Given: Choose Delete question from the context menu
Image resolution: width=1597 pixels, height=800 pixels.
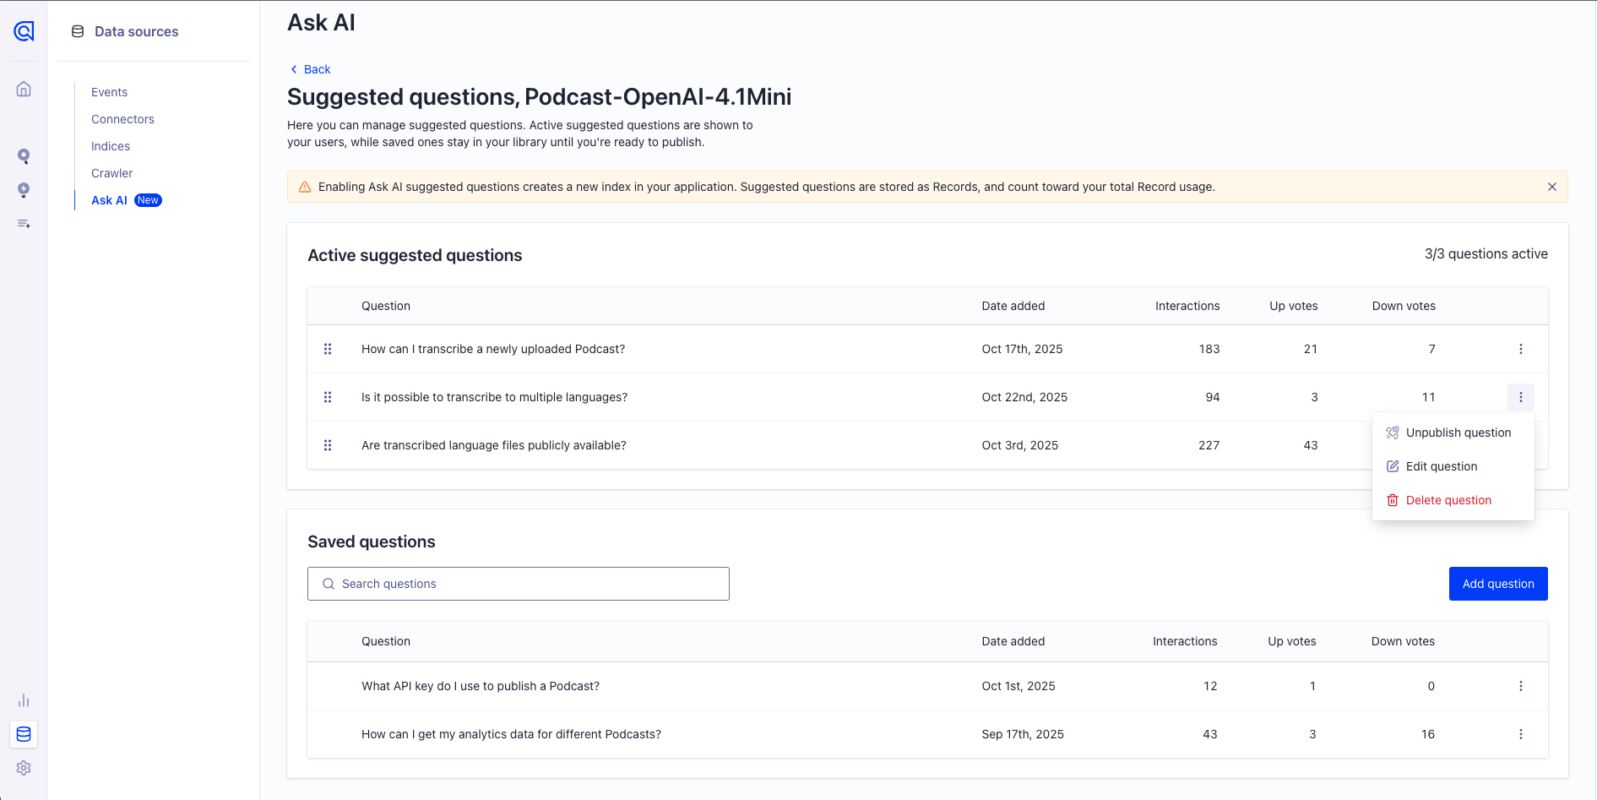Looking at the screenshot, I should (1448, 500).
